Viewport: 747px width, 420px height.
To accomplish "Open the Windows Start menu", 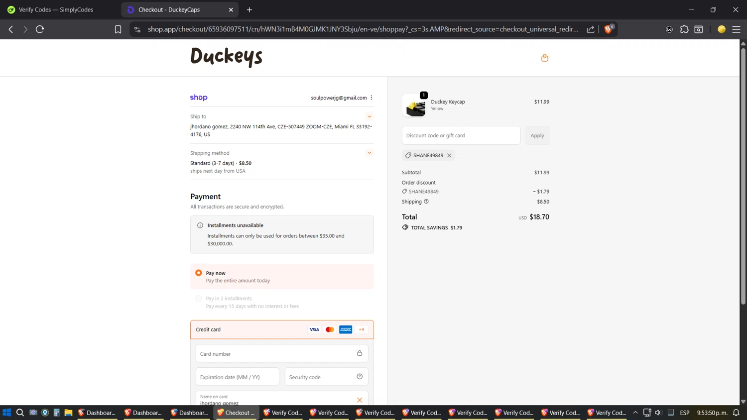I will pyautogui.click(x=7, y=413).
